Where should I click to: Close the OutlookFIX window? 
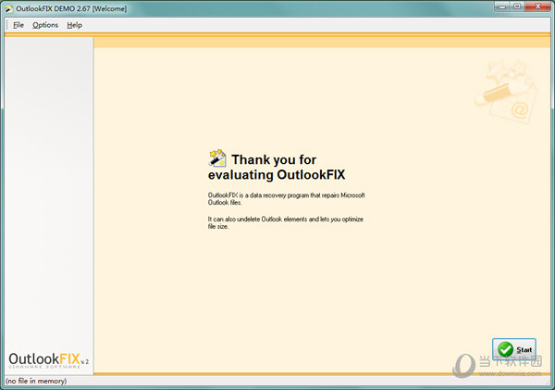click(x=537, y=6)
